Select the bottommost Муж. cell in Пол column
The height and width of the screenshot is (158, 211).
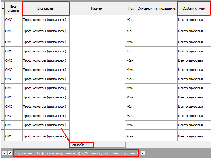tap(131, 125)
